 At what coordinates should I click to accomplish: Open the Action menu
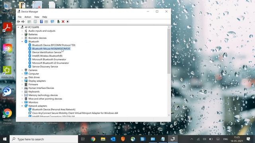click(x=27, y=17)
